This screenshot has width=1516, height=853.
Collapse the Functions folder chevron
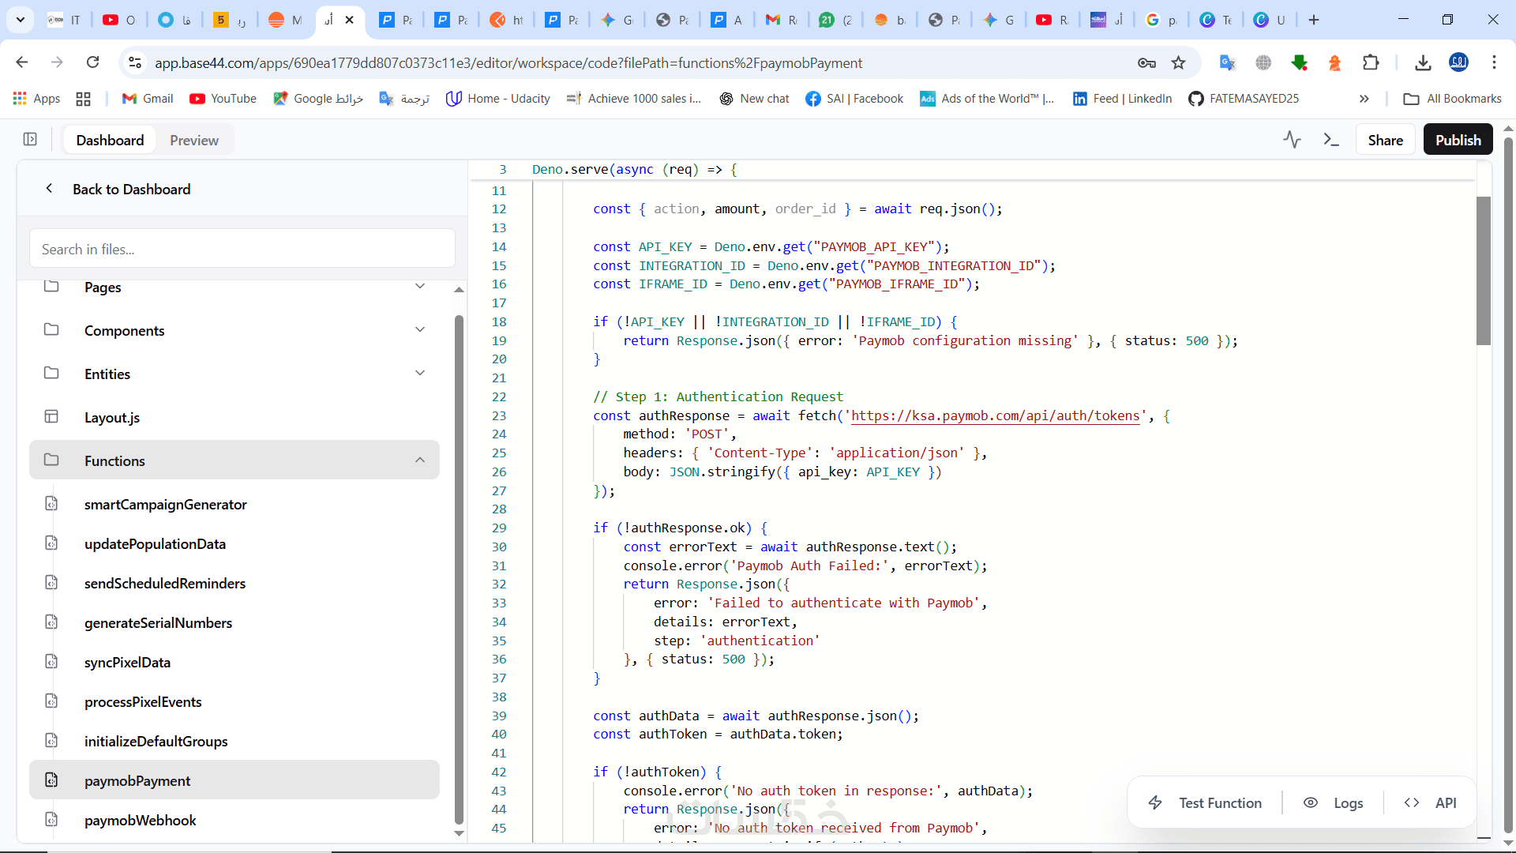[x=420, y=460]
